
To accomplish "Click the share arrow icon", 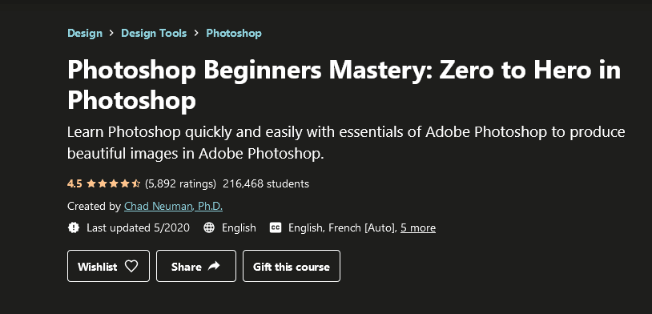I will tap(214, 266).
